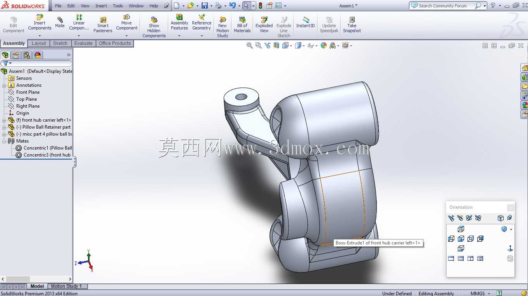
Task: Switch to the Evaluate tab
Action: 83,43
